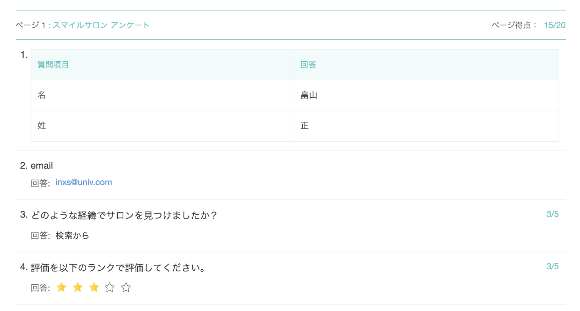Click the 名 row label
Viewport: 580px width, 311px height.
[x=42, y=95]
